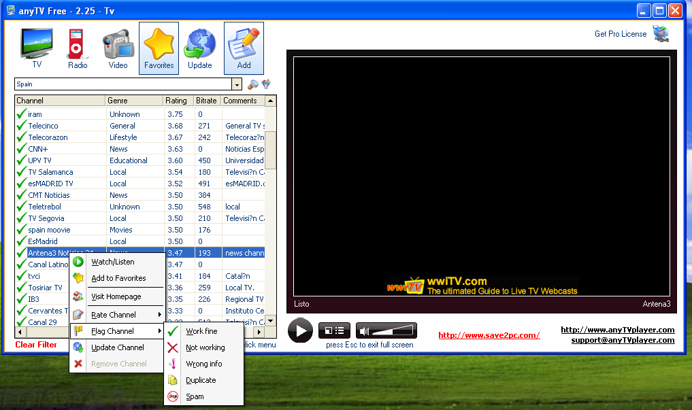
Task: Choose Update Channel from the context menu
Action: click(x=117, y=347)
